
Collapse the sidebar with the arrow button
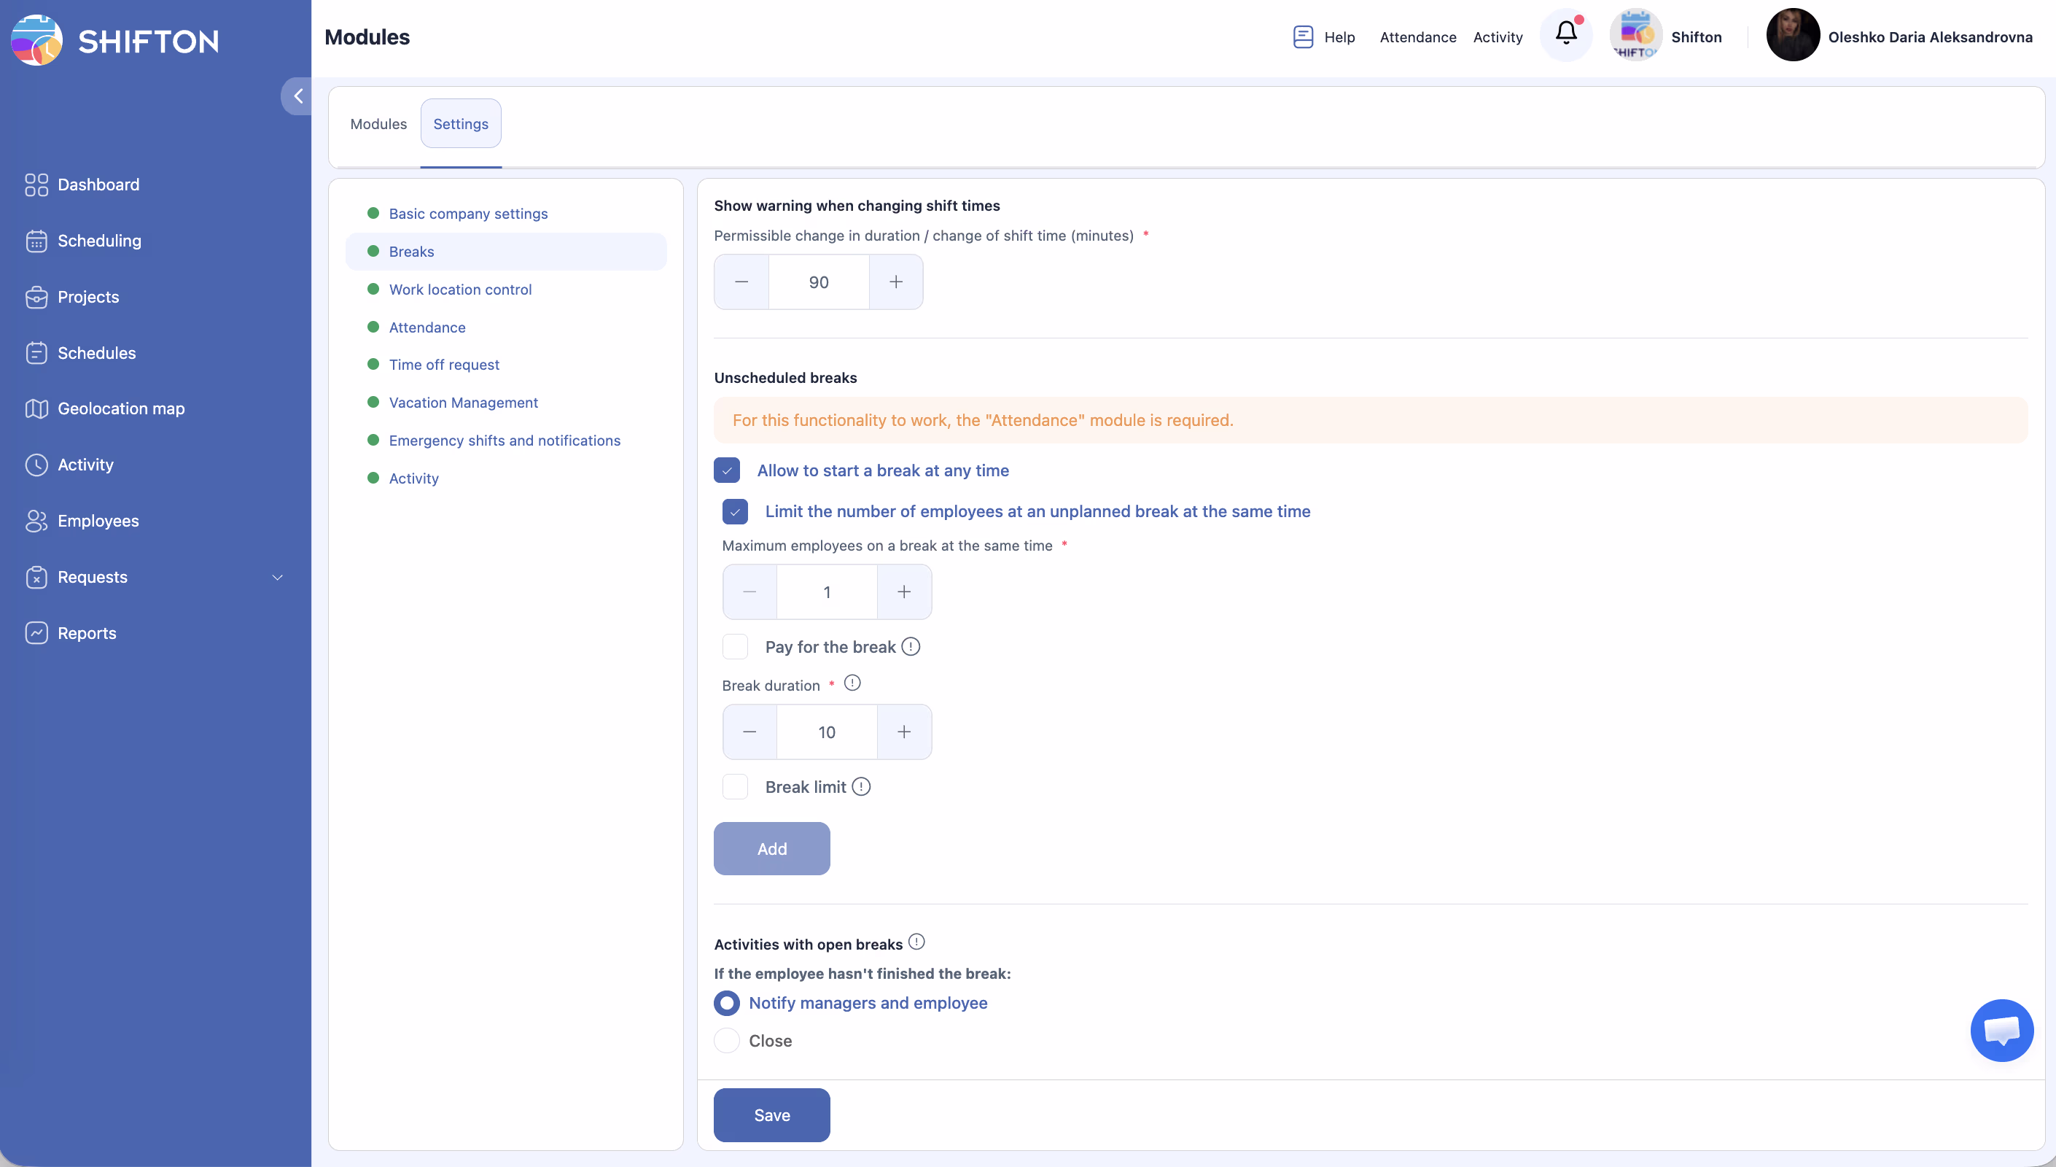click(297, 96)
